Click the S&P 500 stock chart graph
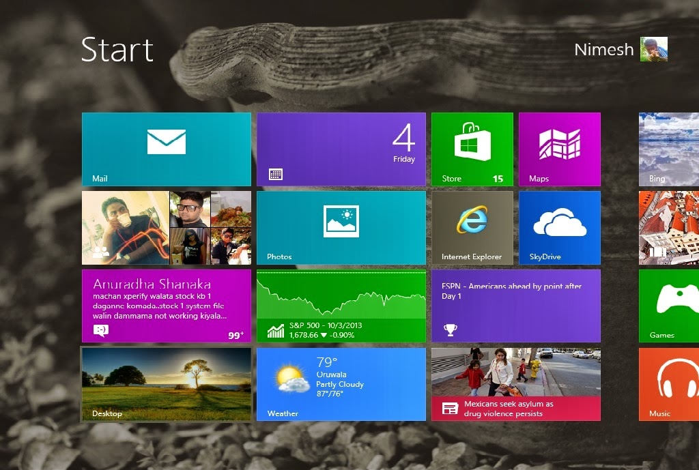This screenshot has width=699, height=470. (341, 294)
